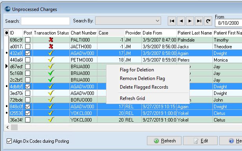Select Refresh Grid from context menu
Viewport: 242px width, 151px height.
click(x=132, y=98)
